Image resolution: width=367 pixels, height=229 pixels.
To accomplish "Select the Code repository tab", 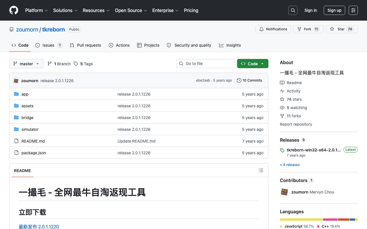I will (20, 45).
